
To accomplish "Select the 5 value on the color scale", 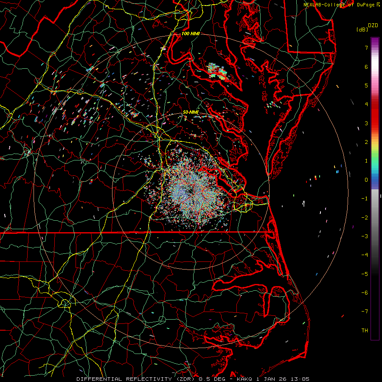I will pos(366,85).
